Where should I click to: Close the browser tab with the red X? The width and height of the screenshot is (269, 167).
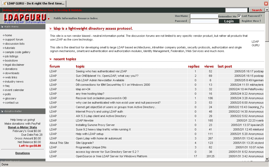[x=266, y=4]
